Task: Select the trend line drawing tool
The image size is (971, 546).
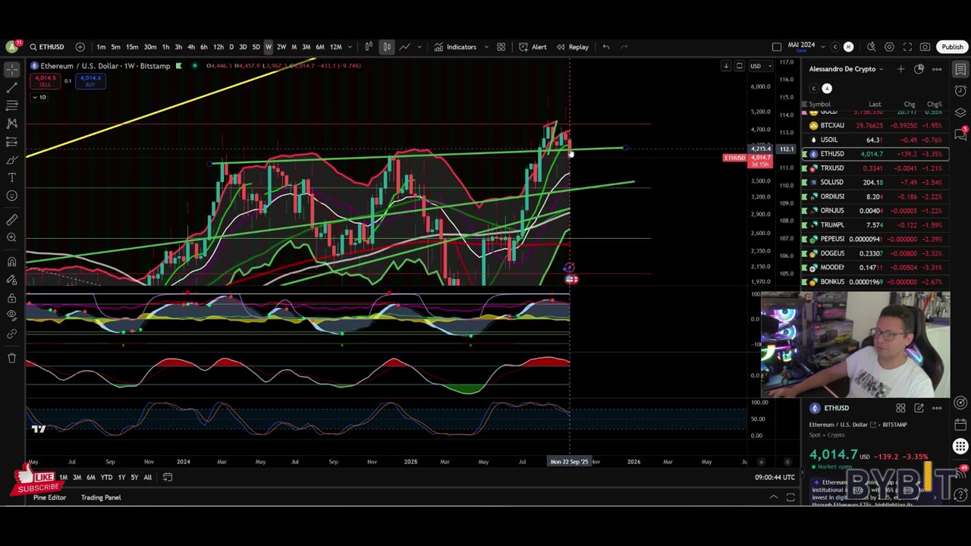Action: 12,88
